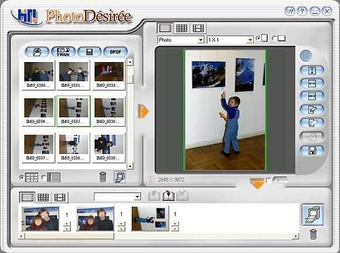Select thumbnail IMG_0336

[x=109, y=111]
